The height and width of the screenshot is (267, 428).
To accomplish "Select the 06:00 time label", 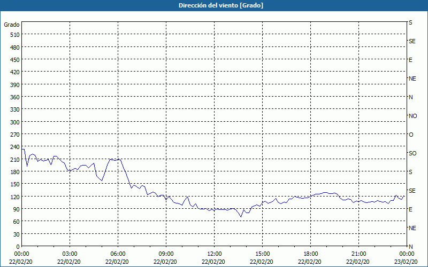I will (118, 254).
